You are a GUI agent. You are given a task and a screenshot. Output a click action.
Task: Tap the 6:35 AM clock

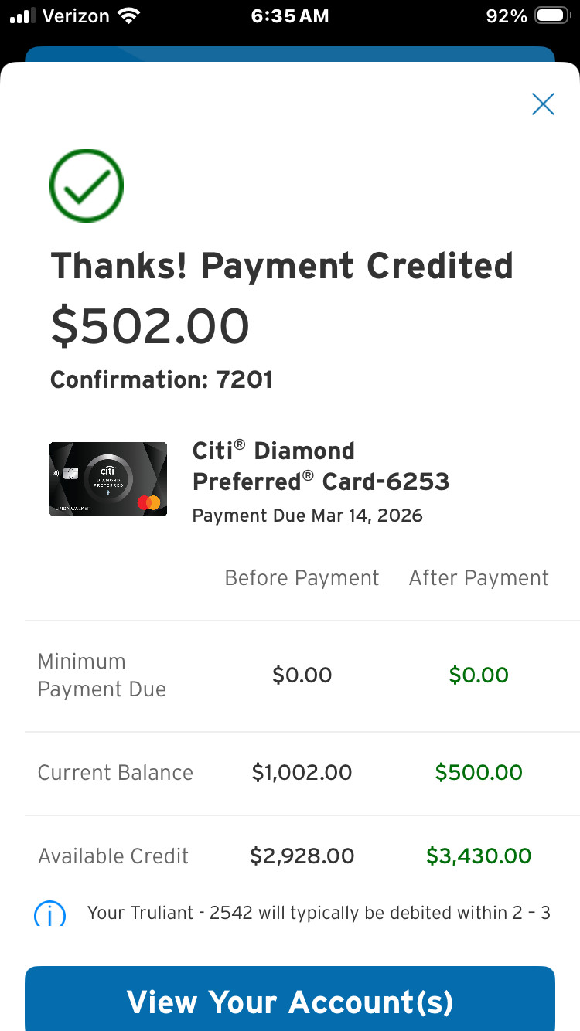289,16
